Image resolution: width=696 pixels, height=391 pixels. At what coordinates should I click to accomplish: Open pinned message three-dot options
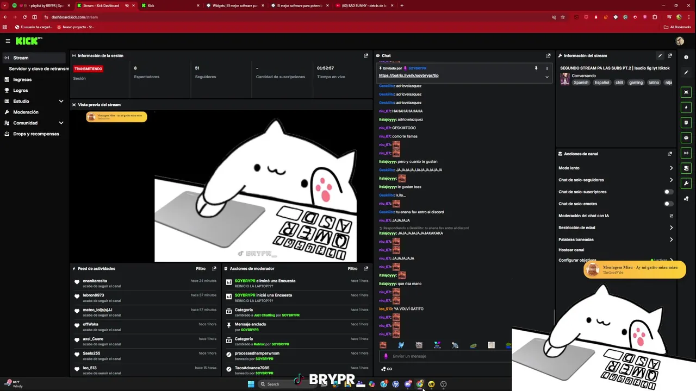[x=547, y=68]
